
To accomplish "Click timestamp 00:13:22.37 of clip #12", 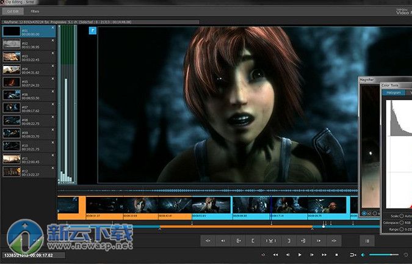I will (x=31, y=175).
